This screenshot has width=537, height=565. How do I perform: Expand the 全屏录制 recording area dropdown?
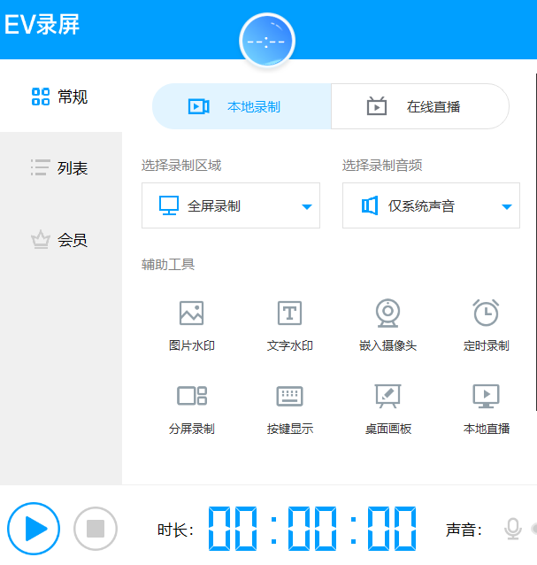231,205
